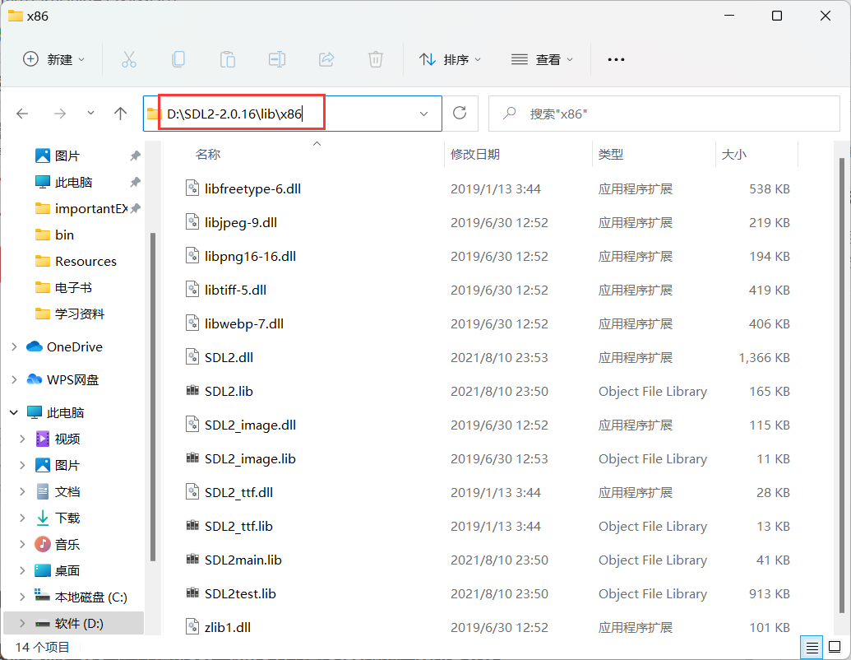Click the search magnifier icon
Screen dimensions: 851x660
click(509, 114)
